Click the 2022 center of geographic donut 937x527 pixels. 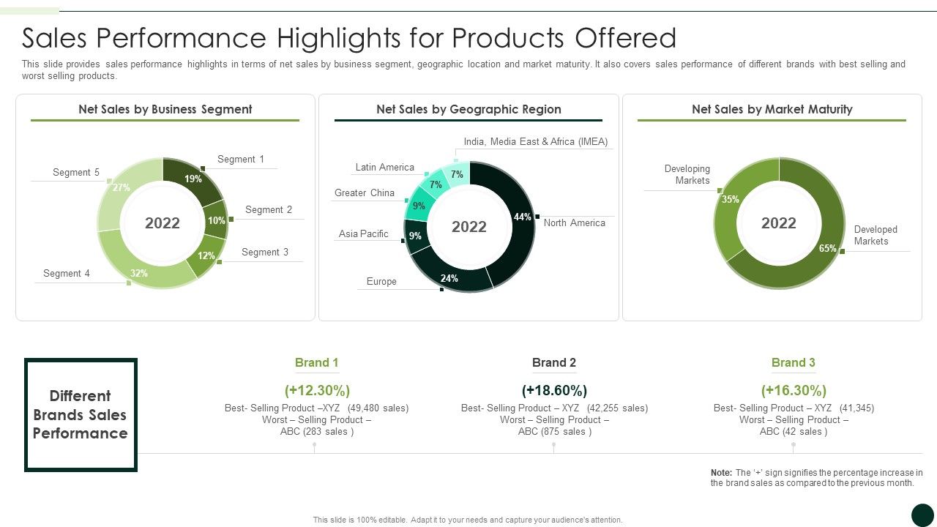(x=469, y=227)
